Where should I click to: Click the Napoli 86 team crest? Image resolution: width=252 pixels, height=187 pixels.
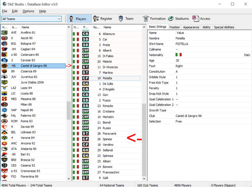pos(5,110)
